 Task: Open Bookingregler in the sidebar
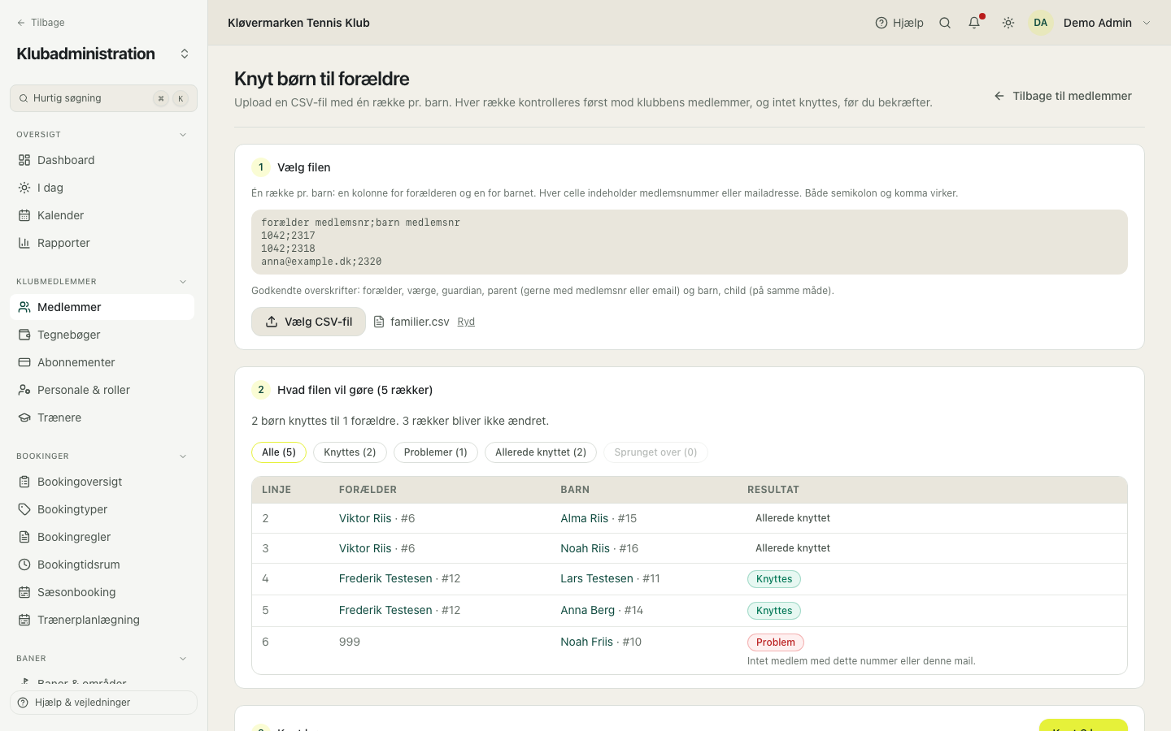click(x=102, y=537)
